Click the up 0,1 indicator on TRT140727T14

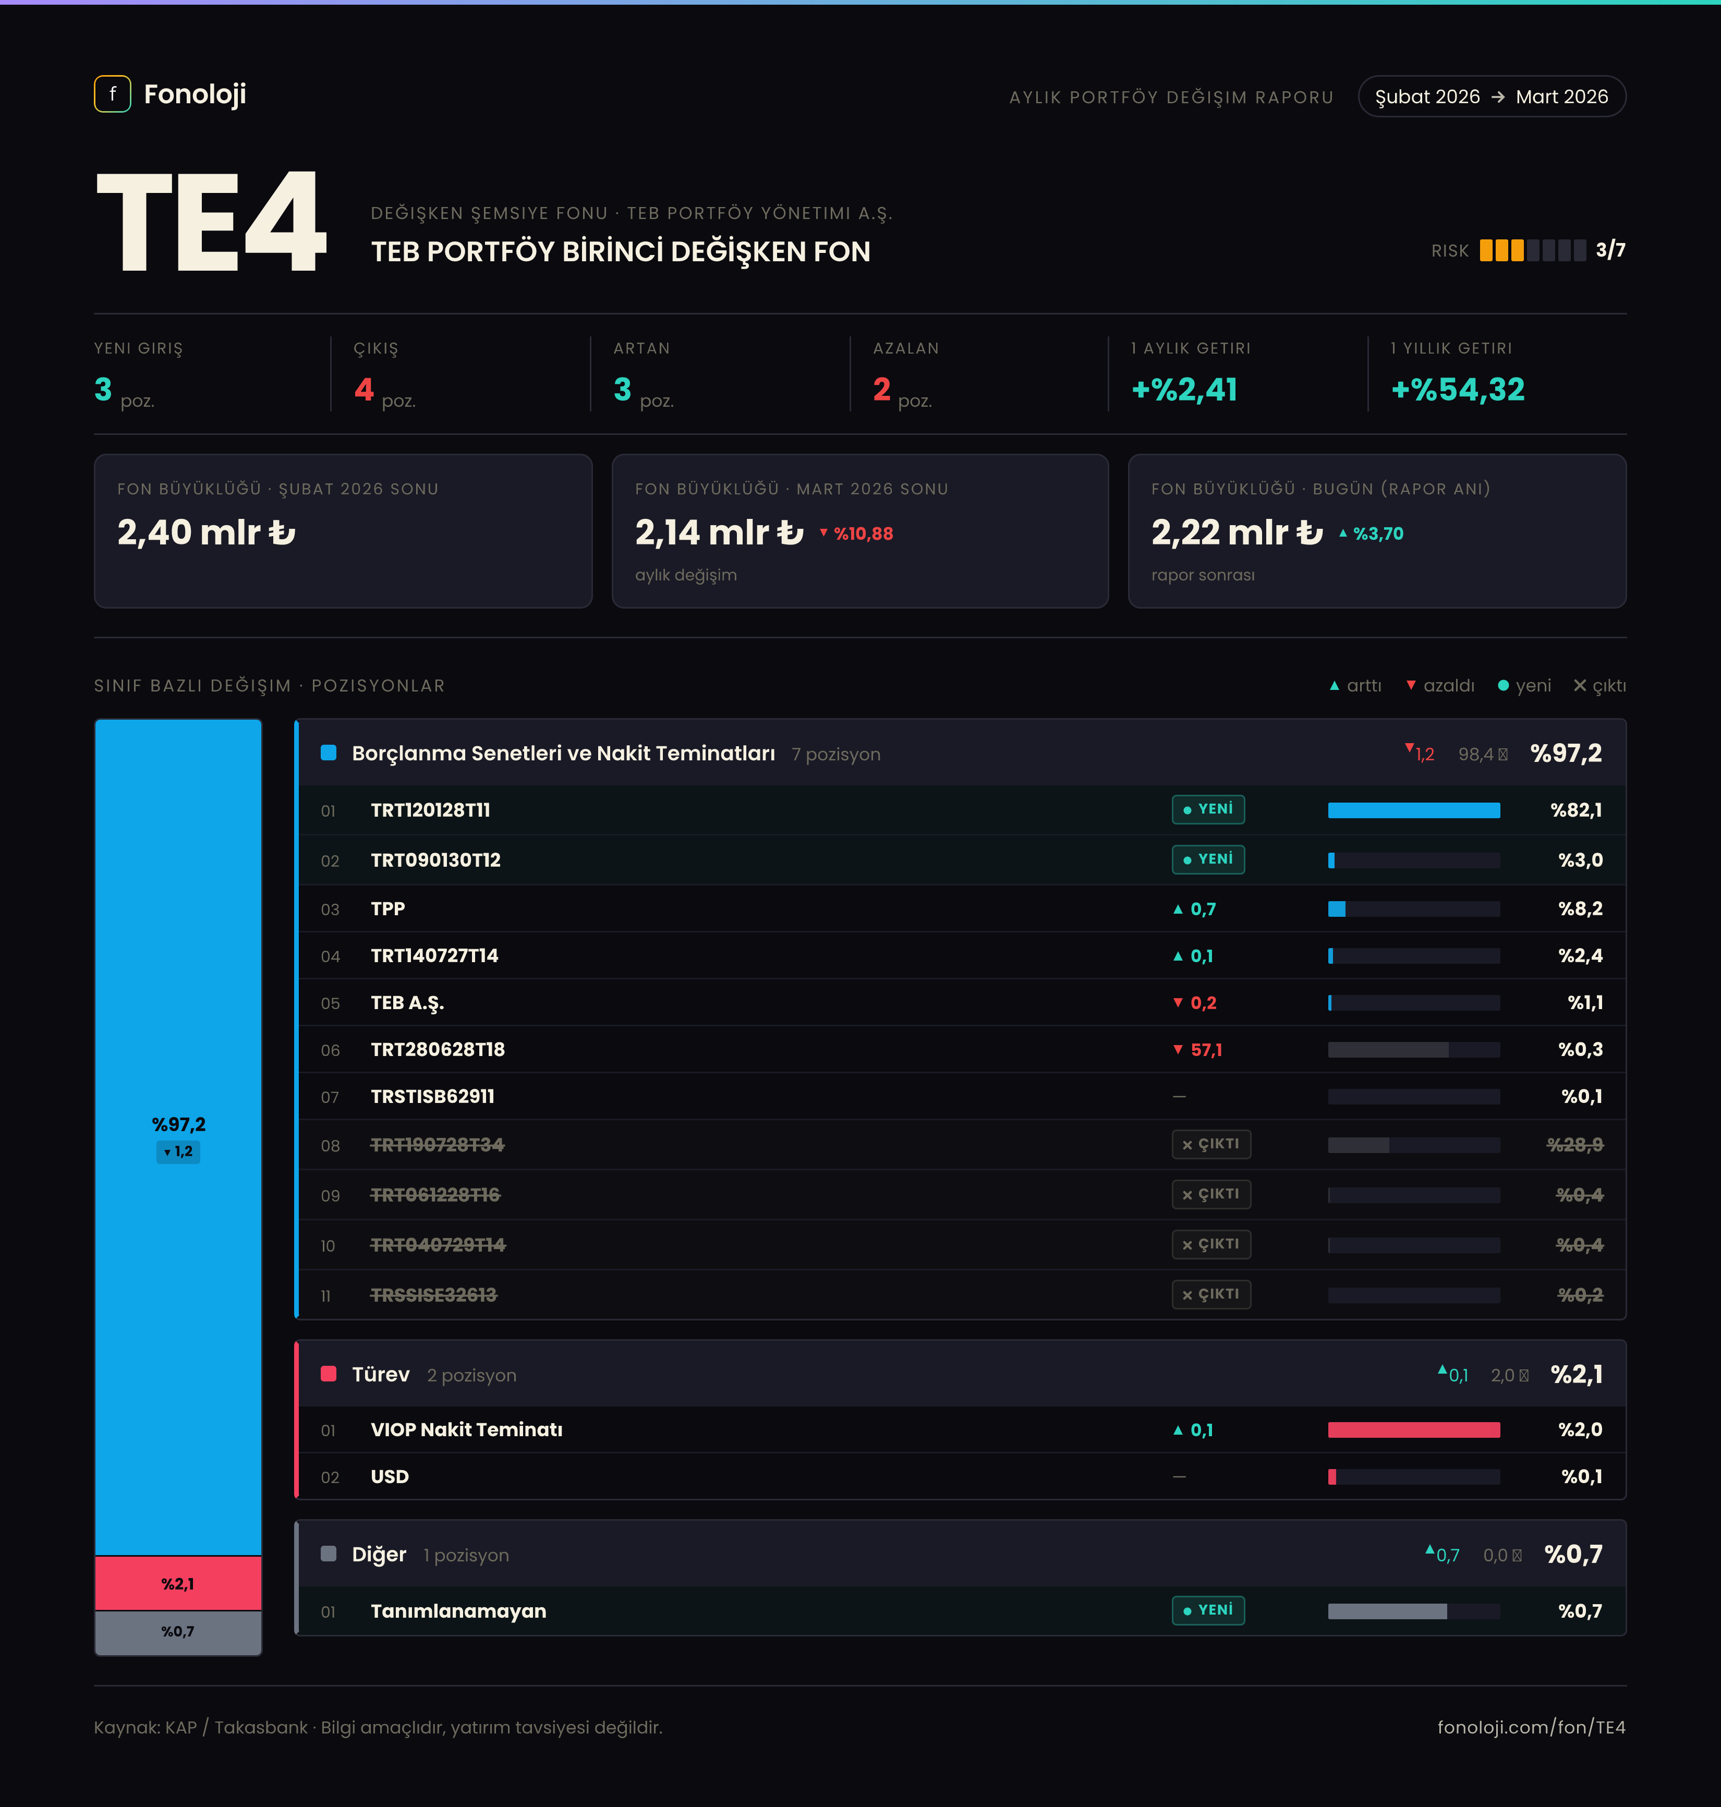click(1193, 956)
